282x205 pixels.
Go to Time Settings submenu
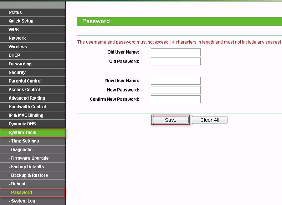32,141
